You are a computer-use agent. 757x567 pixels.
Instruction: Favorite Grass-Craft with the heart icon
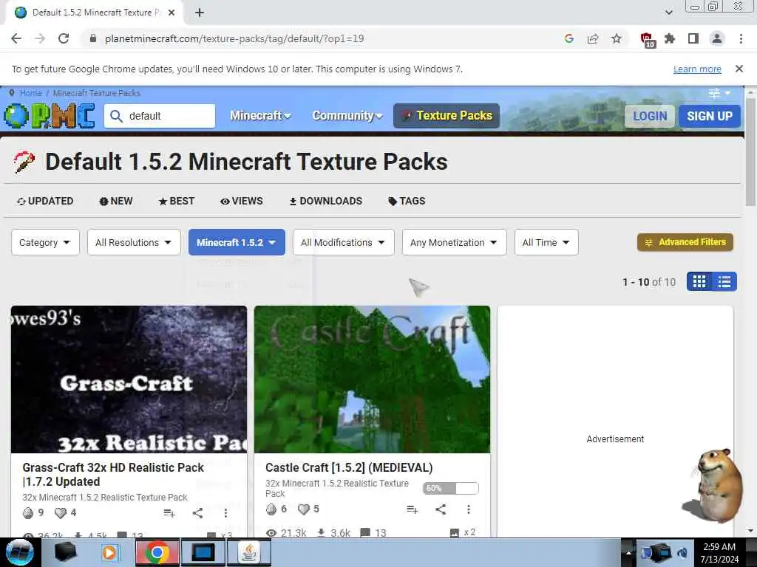[61, 513]
